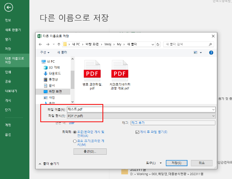Screen dimensions: 232x179
Task: Go back in the save dialog navigation
Action: [x=40, y=44]
